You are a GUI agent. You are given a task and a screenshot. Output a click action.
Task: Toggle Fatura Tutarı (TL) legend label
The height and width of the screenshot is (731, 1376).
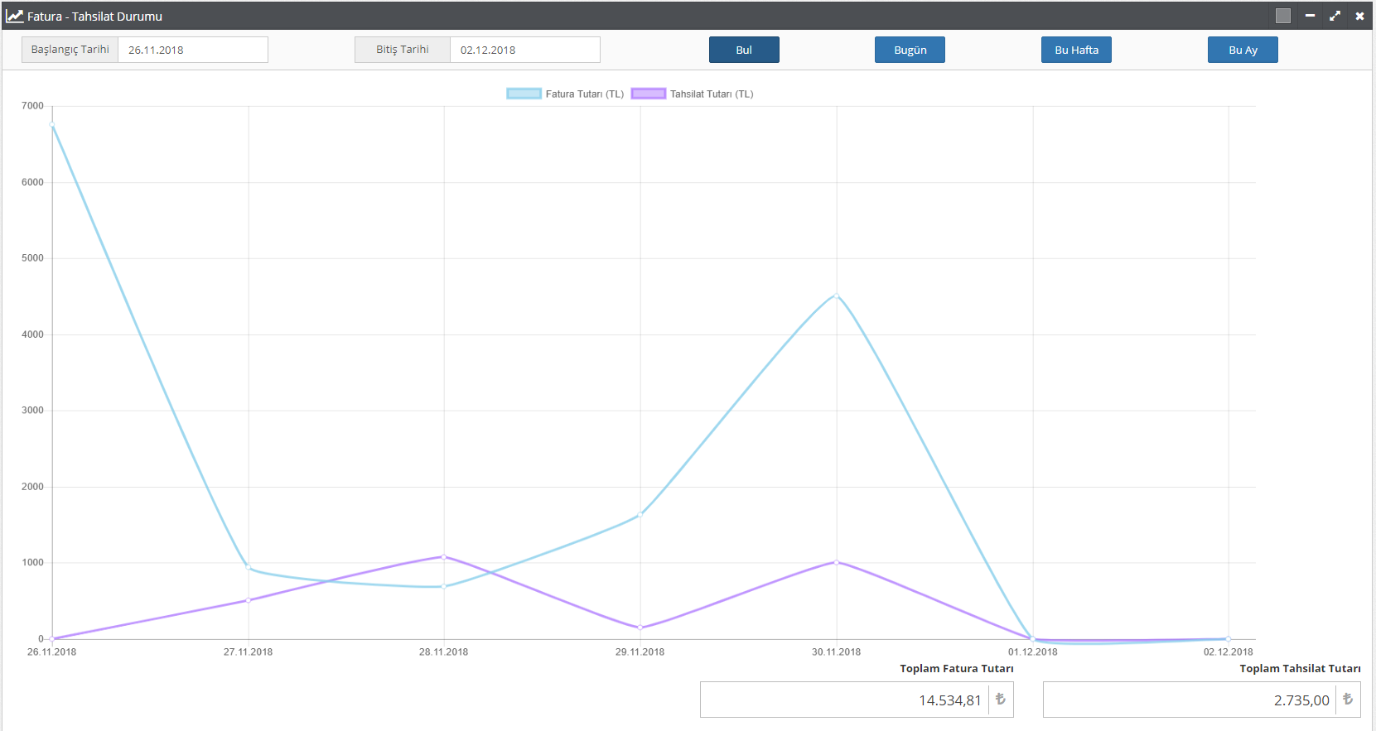coord(584,94)
